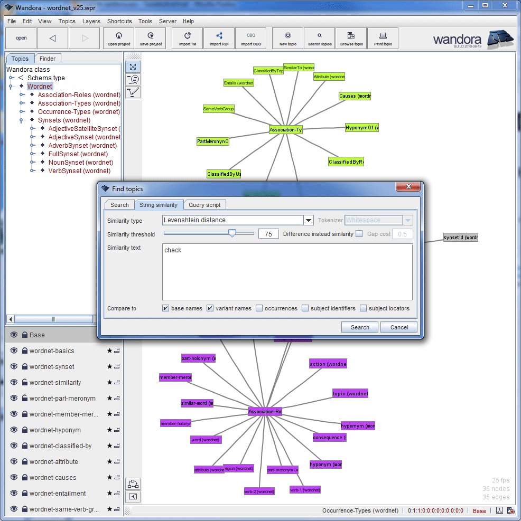Toggle visibility of the wordnet-synset layer
This screenshot has width=521, height=521.
13,366
